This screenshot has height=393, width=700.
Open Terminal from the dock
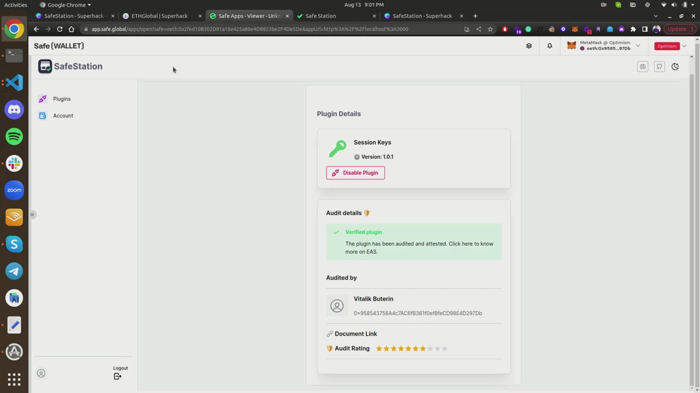coord(14,55)
